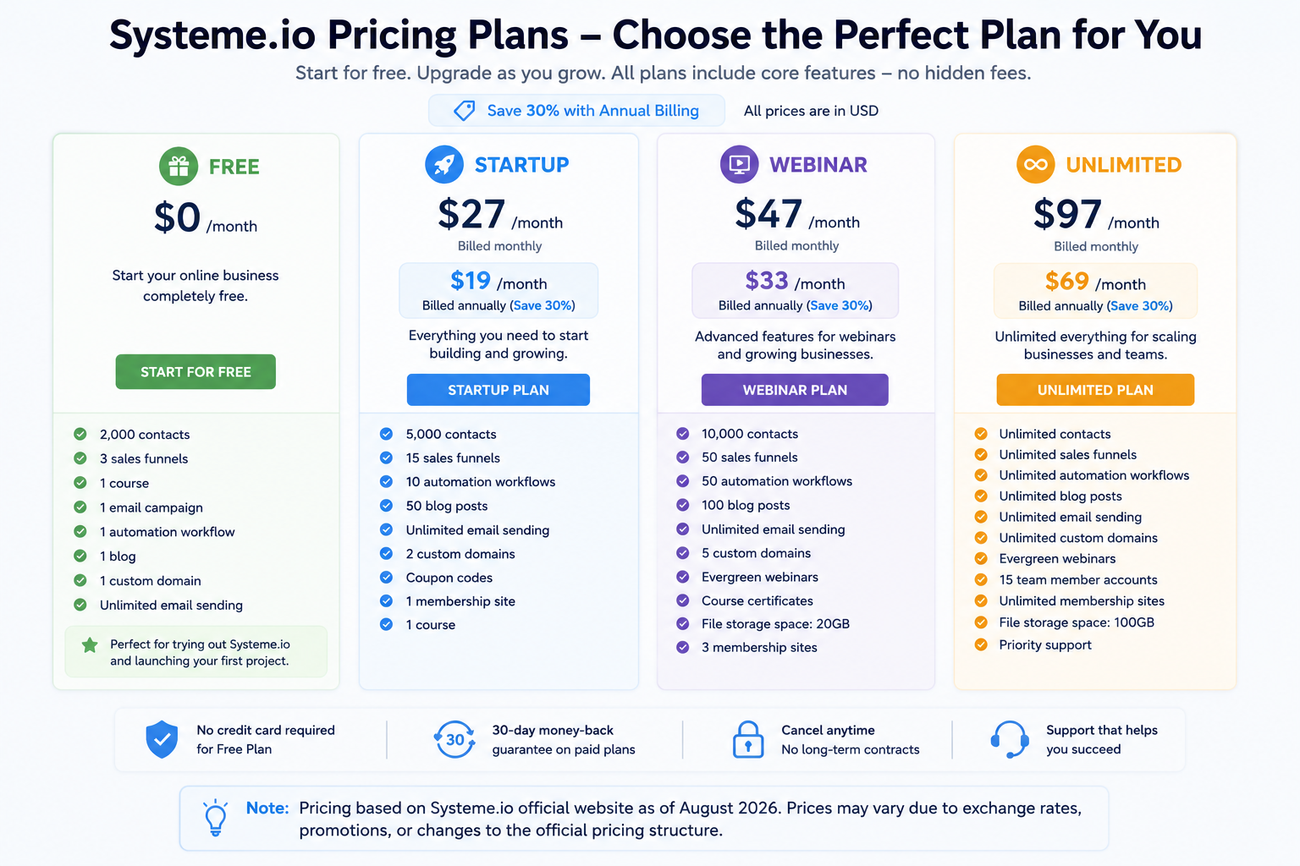Click the padlock Cancel anytime icon
This screenshot has height=866, width=1300.
click(747, 739)
